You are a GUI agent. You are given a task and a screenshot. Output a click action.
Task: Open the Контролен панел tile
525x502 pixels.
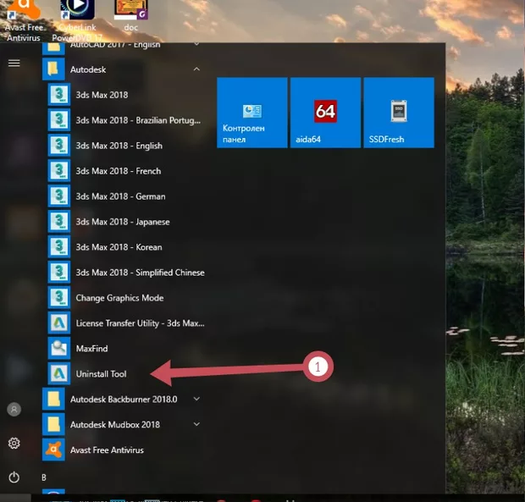(x=251, y=113)
